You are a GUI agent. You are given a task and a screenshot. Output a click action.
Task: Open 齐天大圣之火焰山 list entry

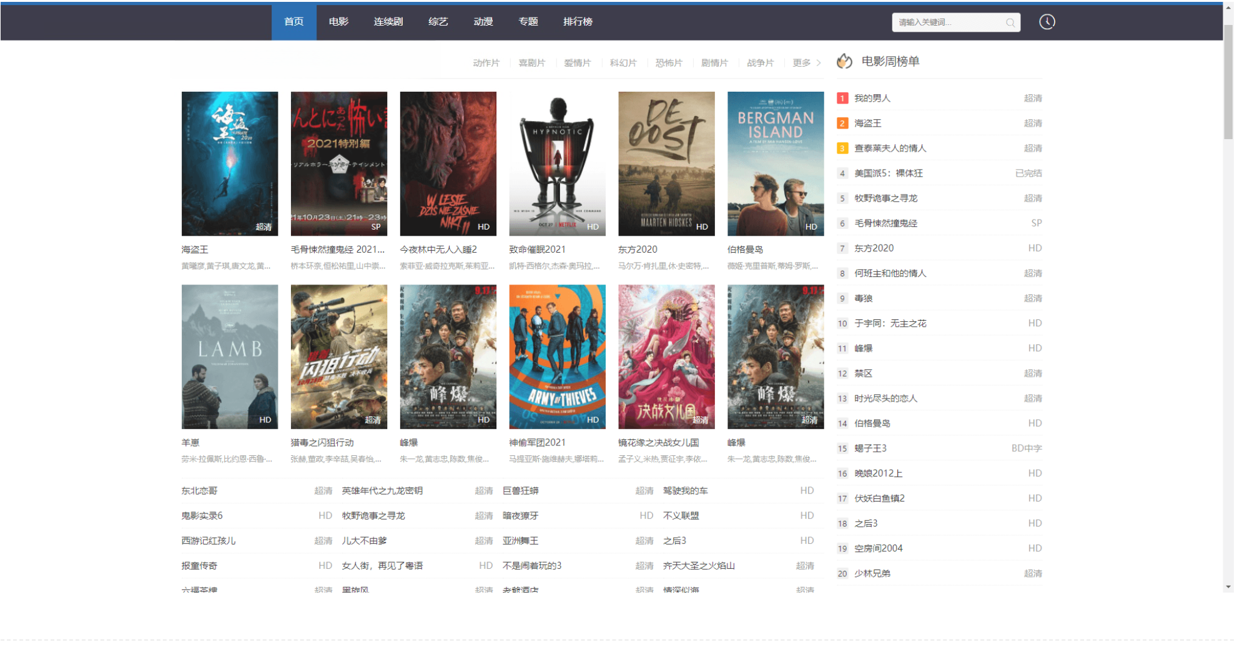pos(699,566)
